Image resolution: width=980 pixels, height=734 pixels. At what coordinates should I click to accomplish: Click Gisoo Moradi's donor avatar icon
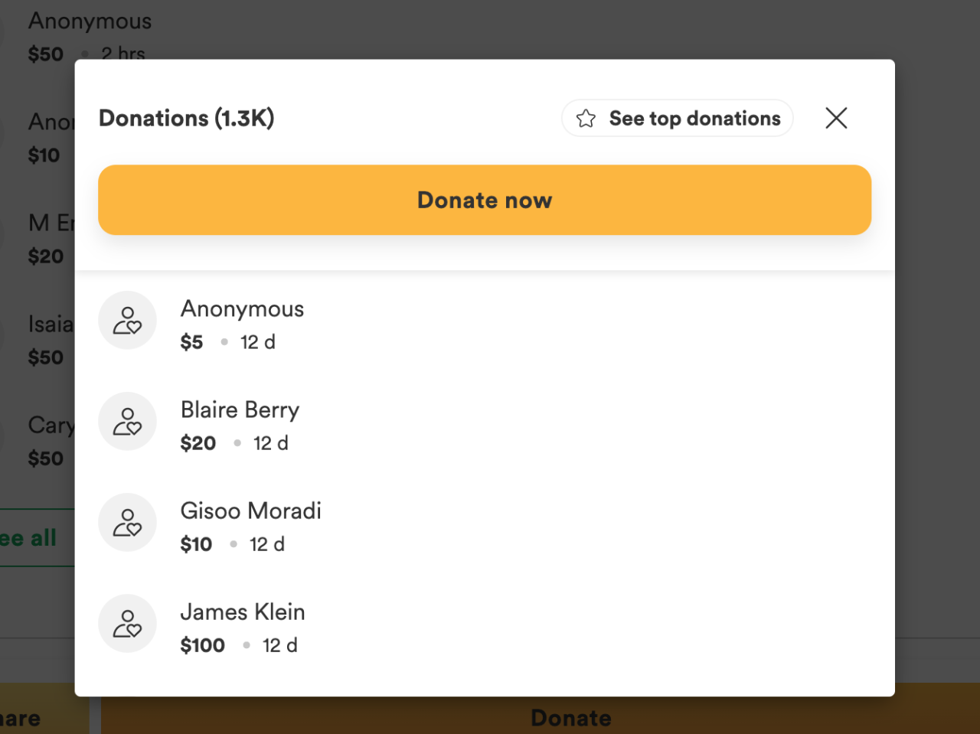tap(127, 522)
